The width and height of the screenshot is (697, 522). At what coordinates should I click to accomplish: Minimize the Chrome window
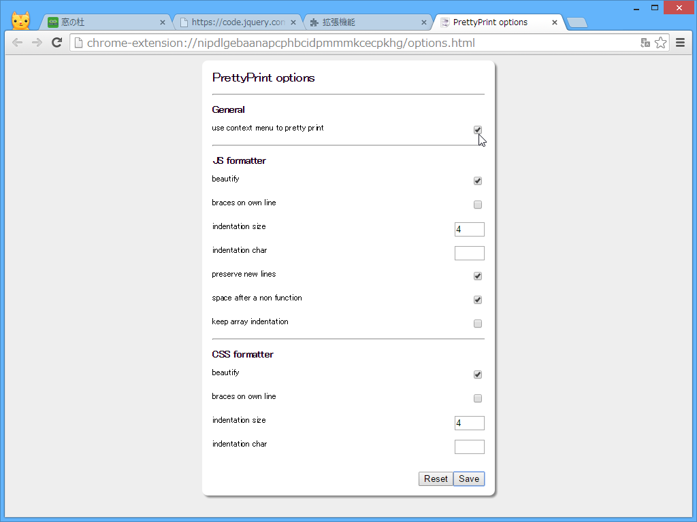pyautogui.click(x=636, y=8)
